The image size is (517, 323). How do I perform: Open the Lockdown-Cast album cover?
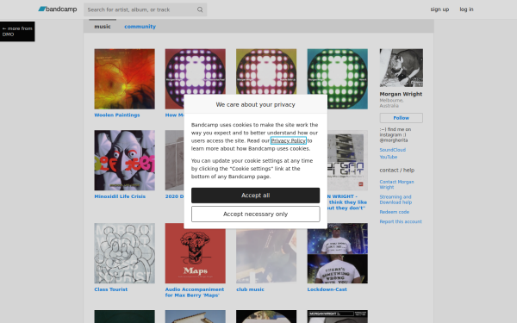(337, 253)
